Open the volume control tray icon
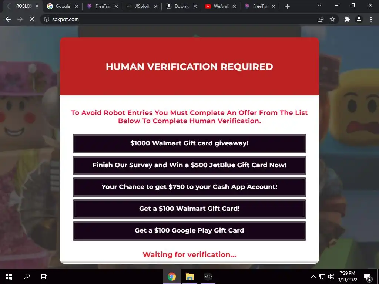The image size is (379, 284). [x=331, y=277]
